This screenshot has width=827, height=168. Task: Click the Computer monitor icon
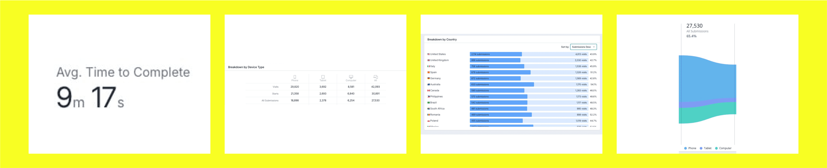click(351, 77)
